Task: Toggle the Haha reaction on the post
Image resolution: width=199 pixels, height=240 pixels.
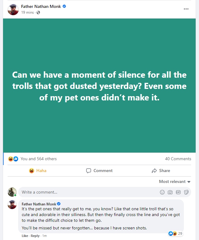Action: coord(38,171)
